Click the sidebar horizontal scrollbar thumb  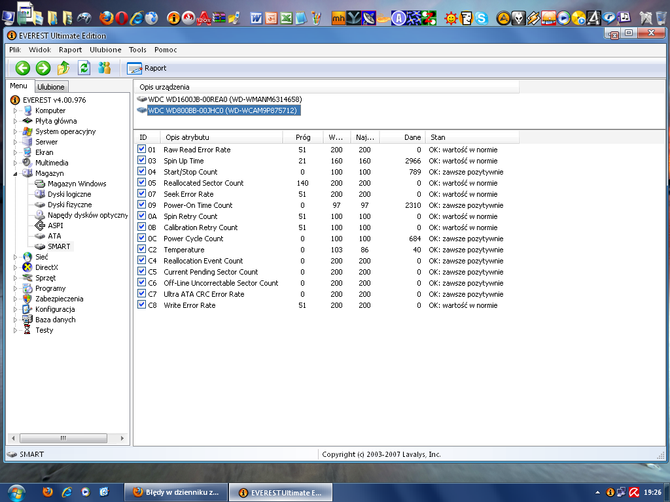click(63, 438)
